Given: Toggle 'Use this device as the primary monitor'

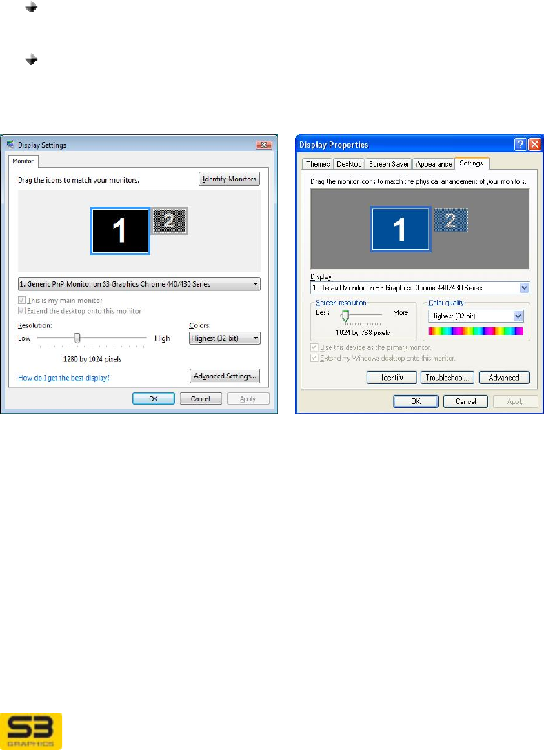Looking at the screenshot, I should pos(314,347).
